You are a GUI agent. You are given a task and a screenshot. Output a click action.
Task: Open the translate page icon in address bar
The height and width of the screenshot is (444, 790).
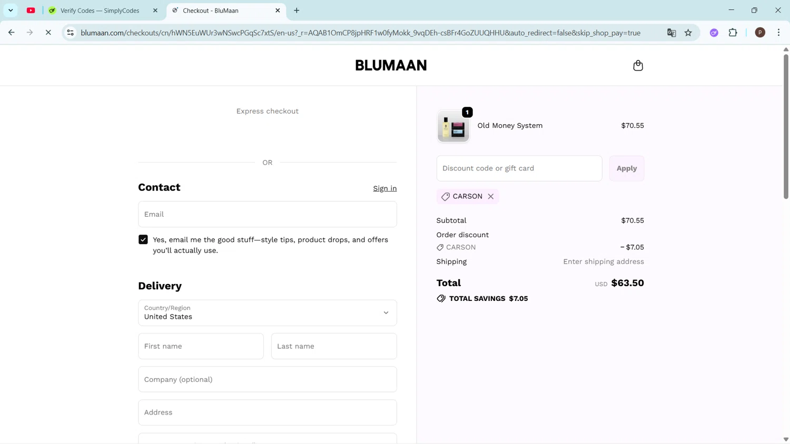(x=671, y=33)
